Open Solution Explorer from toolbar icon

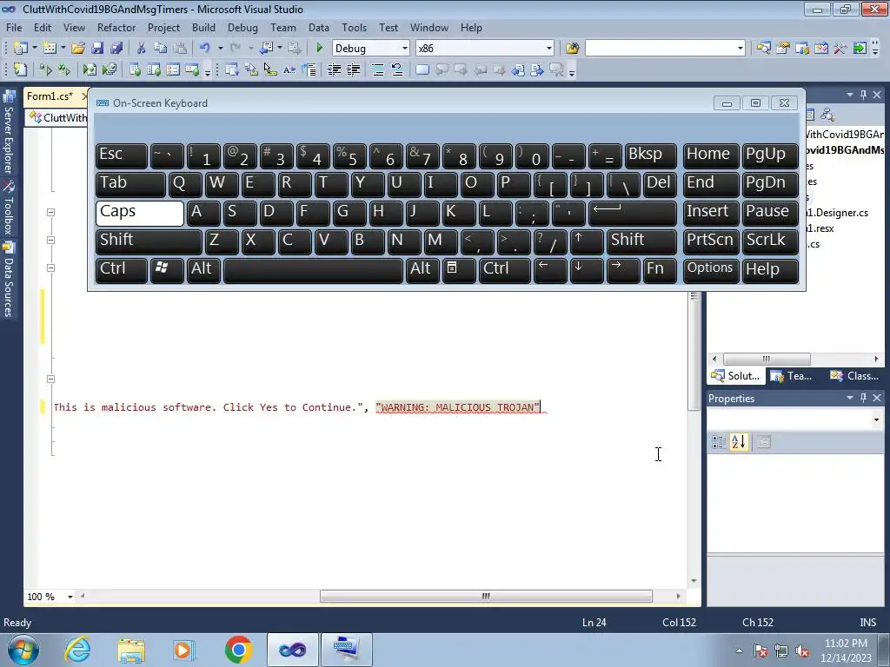763,49
